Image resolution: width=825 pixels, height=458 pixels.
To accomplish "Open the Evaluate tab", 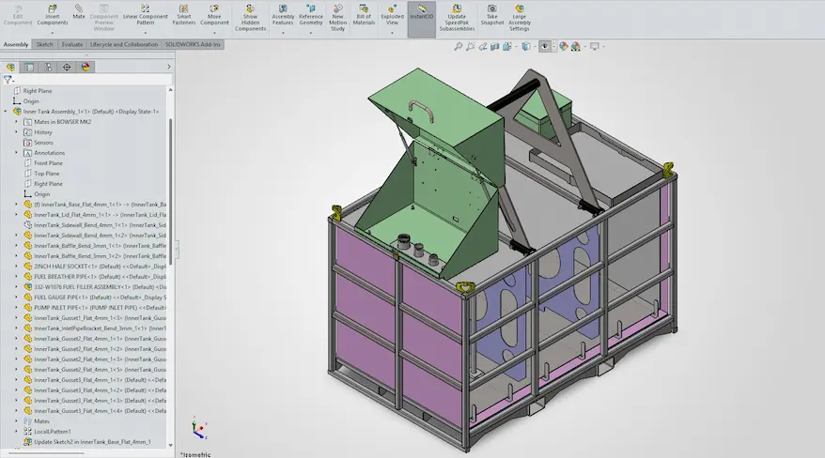I will pos(72,45).
